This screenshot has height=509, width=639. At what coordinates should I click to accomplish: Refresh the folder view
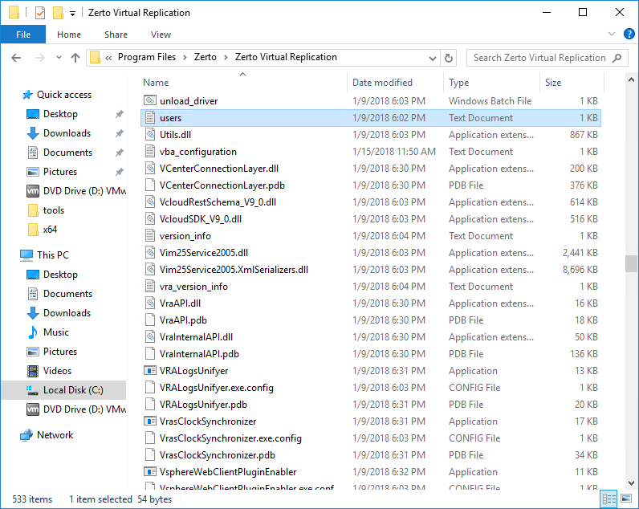click(x=448, y=59)
